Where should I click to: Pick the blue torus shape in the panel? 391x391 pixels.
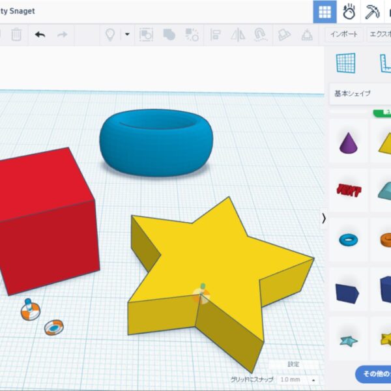click(x=349, y=240)
